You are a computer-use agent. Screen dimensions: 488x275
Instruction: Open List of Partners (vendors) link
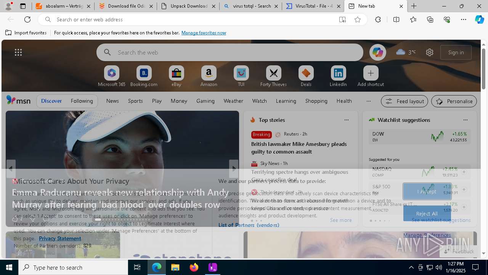pyautogui.click(x=249, y=225)
